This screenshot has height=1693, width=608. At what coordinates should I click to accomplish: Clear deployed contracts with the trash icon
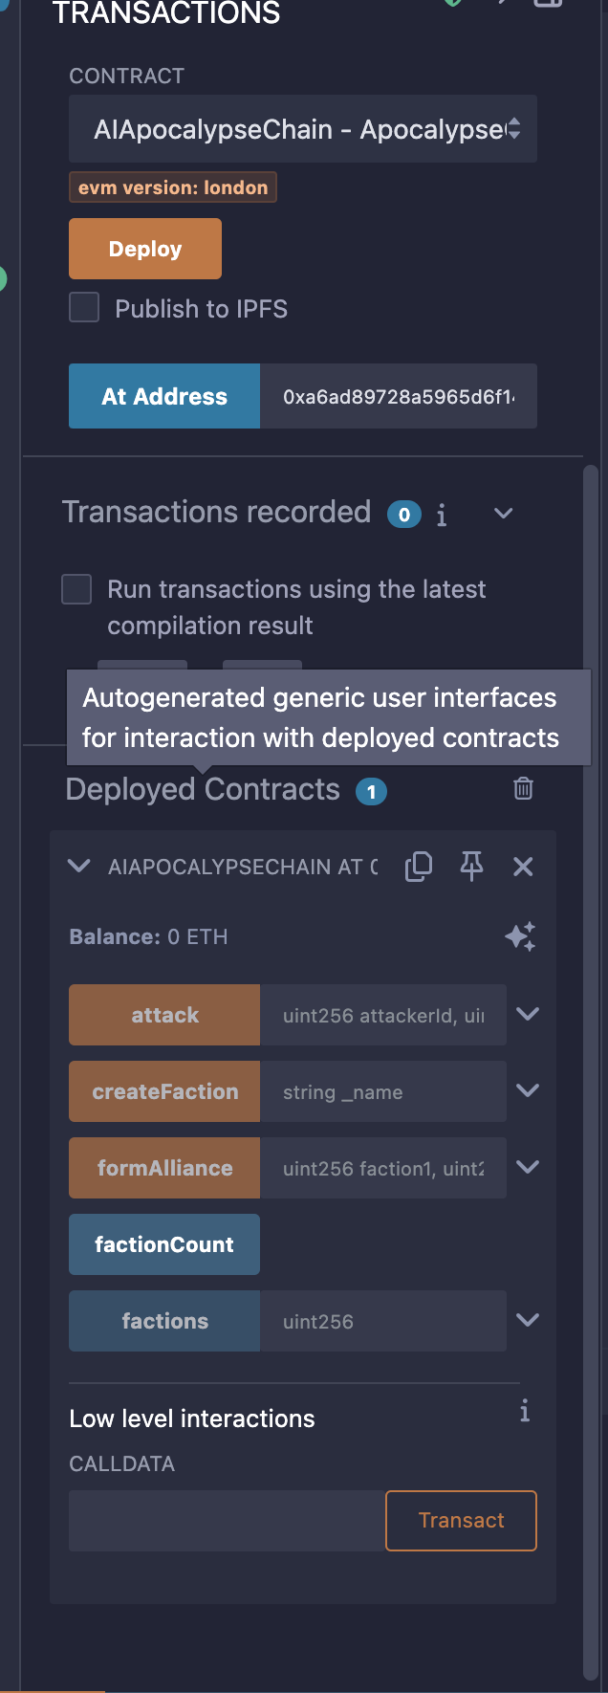click(523, 788)
